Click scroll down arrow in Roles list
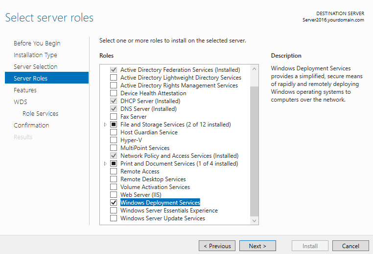This screenshot has width=373, height=254. pos(255,221)
